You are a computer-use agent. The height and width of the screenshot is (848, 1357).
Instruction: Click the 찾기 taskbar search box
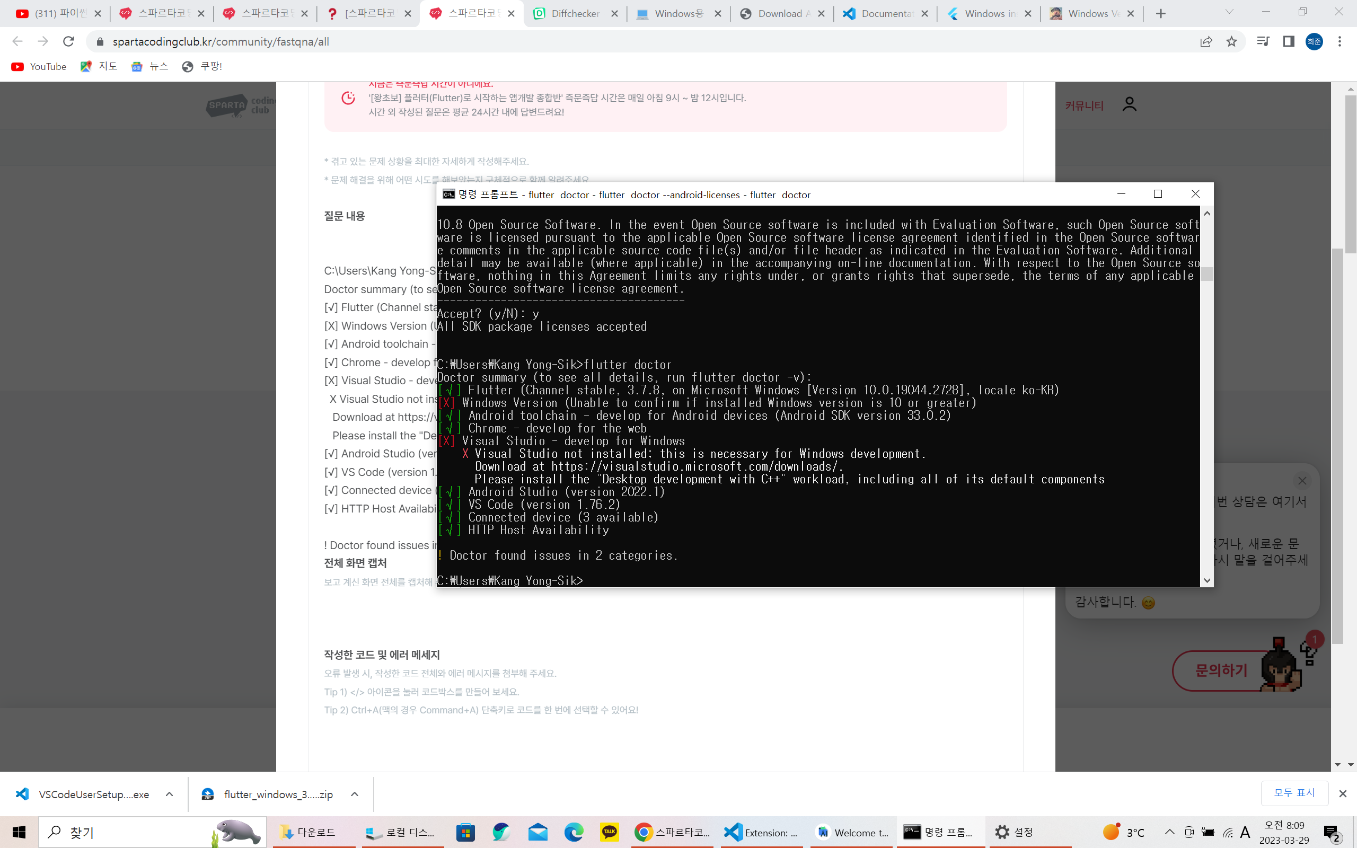(153, 832)
